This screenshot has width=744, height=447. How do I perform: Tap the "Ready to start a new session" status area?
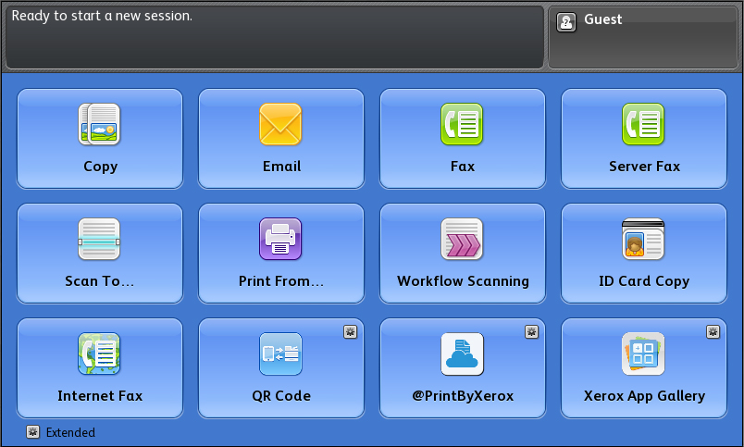(x=274, y=37)
